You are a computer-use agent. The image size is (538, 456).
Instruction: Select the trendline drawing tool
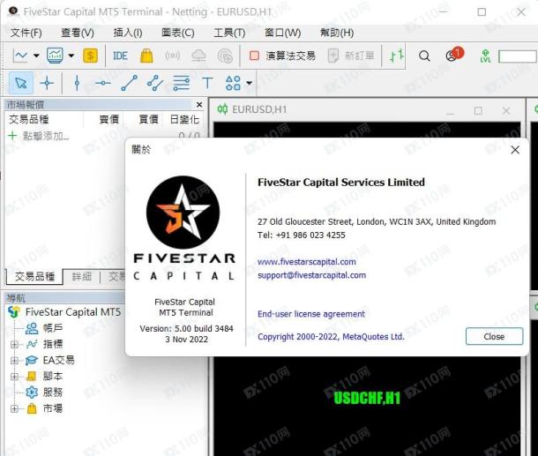[x=130, y=83]
